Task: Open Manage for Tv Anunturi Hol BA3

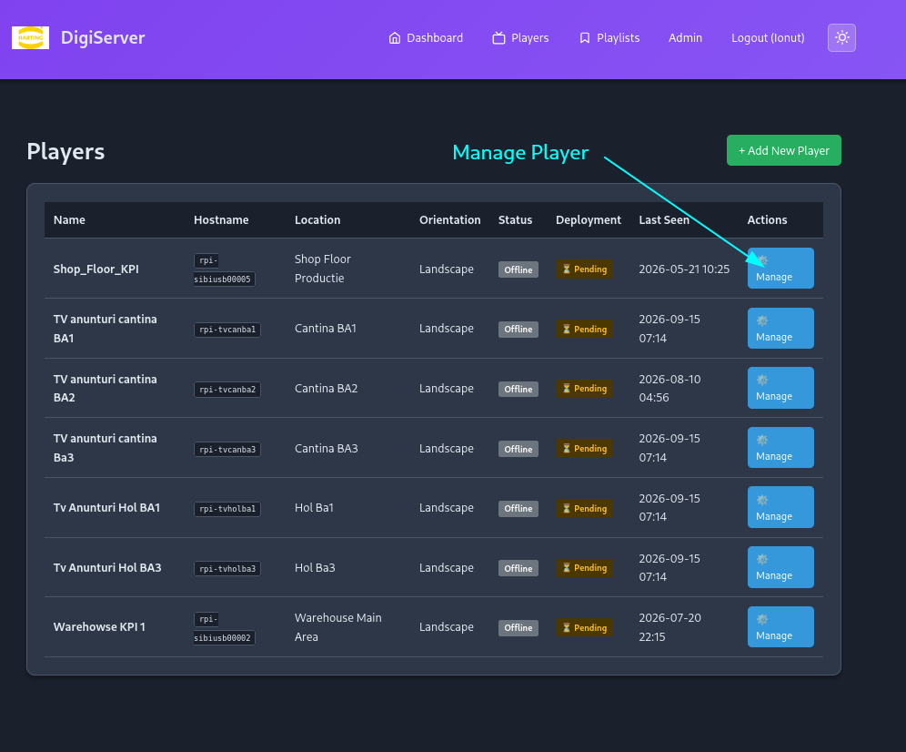Action: click(780, 567)
